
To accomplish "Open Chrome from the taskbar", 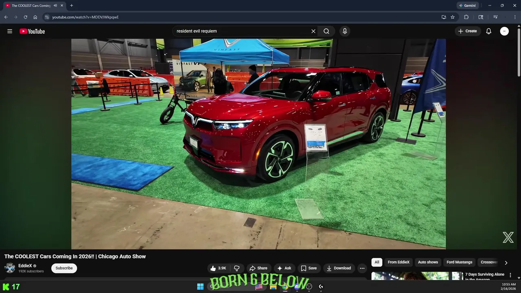I will point(285,286).
